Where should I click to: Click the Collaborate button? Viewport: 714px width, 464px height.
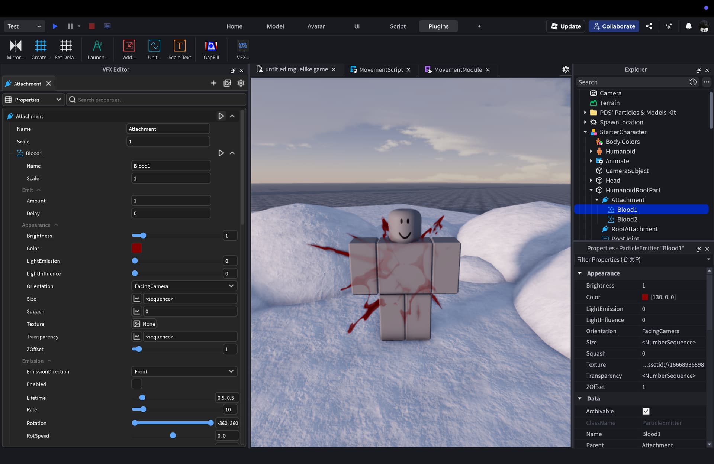[614, 26]
